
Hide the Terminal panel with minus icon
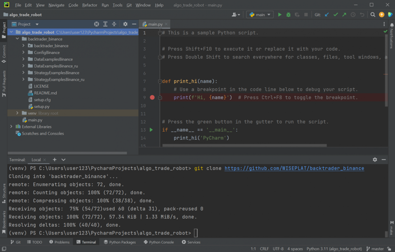[x=384, y=159]
